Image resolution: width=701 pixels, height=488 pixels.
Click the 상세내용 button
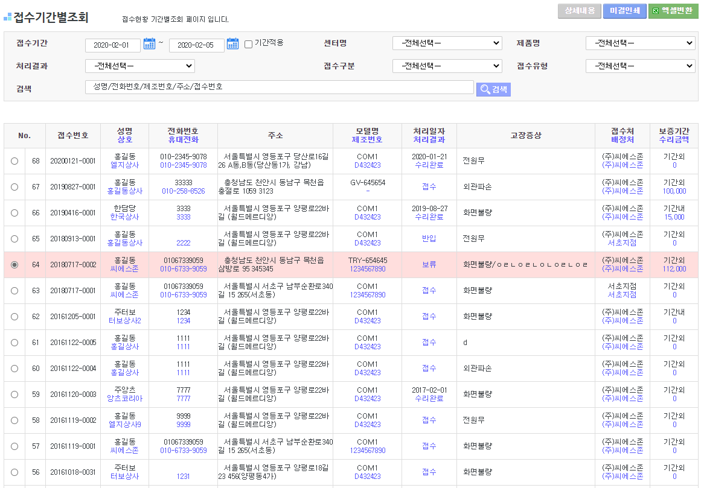579,11
